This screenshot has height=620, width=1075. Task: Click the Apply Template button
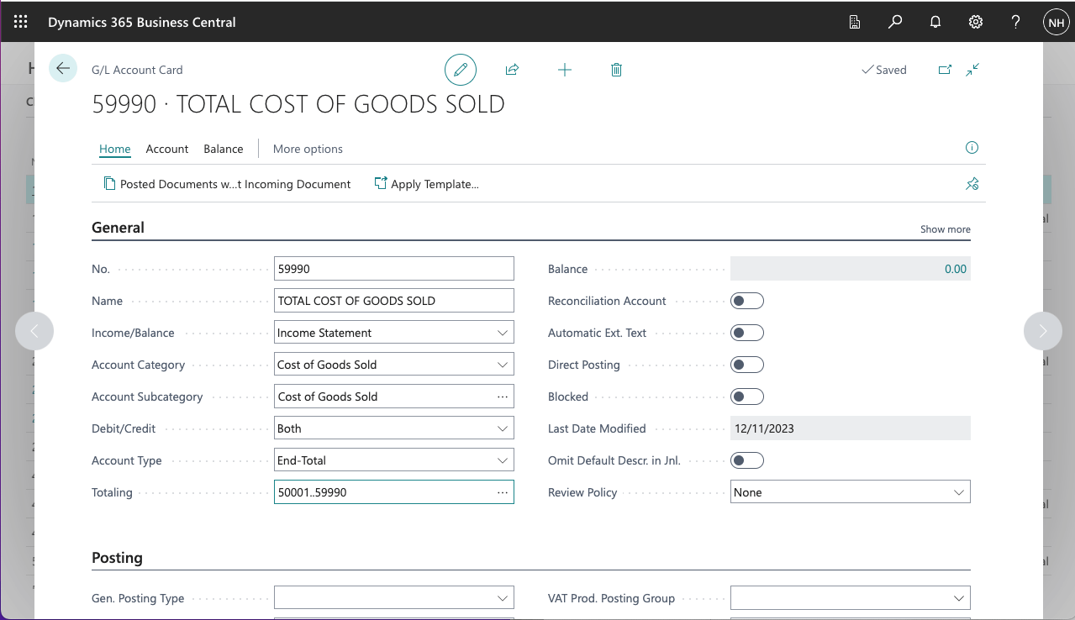point(426,184)
